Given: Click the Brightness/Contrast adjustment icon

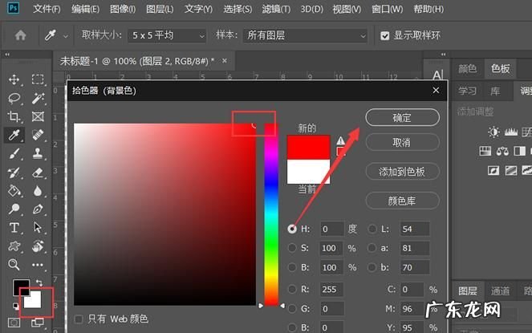Looking at the screenshot, I should [493, 132].
